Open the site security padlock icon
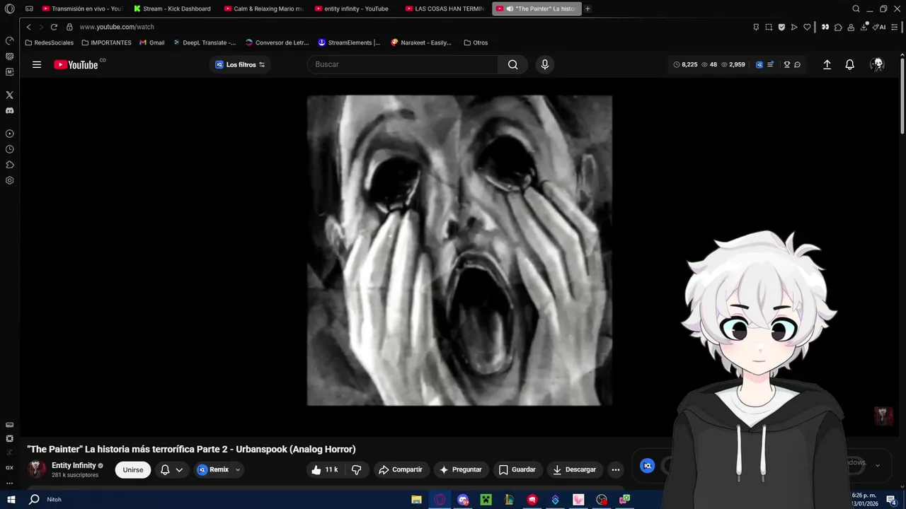The height and width of the screenshot is (509, 906). [x=69, y=27]
